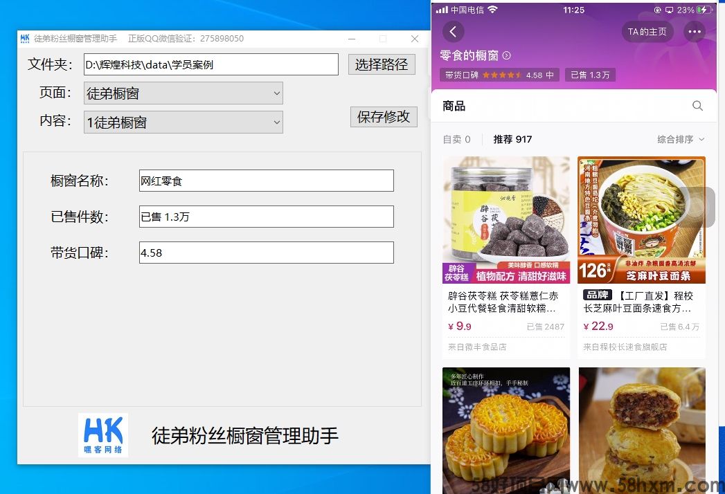Open the 辟谷茯苓糕 product image
This screenshot has height=494, width=725.
[x=506, y=220]
